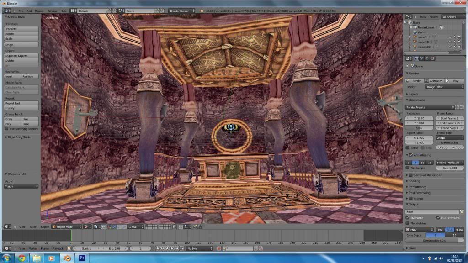Toggle the File Extensions checkbox
The image size is (468, 263).
pyautogui.click(x=438, y=218)
